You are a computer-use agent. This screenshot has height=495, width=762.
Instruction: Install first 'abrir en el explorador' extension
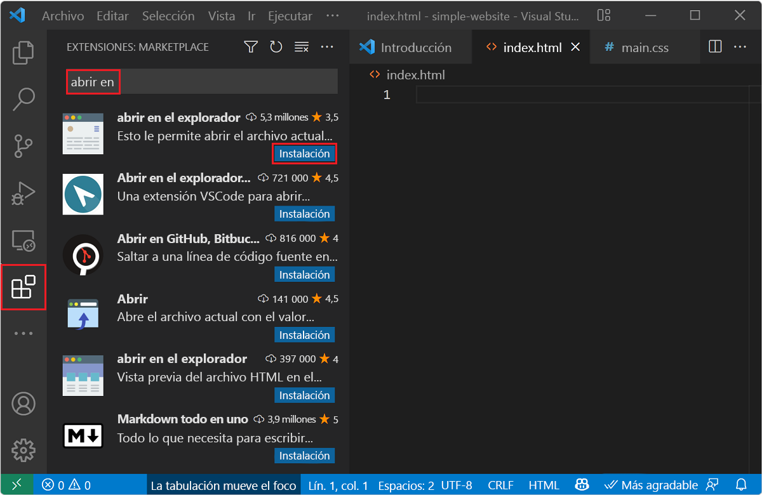[304, 154]
